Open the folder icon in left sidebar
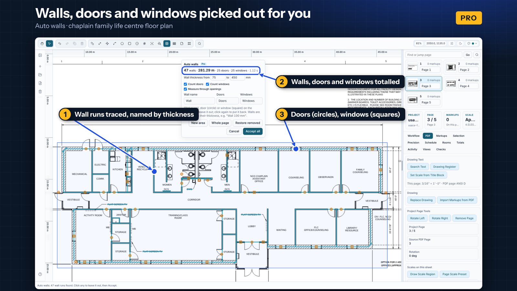This screenshot has width=517, height=291. pos(40,75)
